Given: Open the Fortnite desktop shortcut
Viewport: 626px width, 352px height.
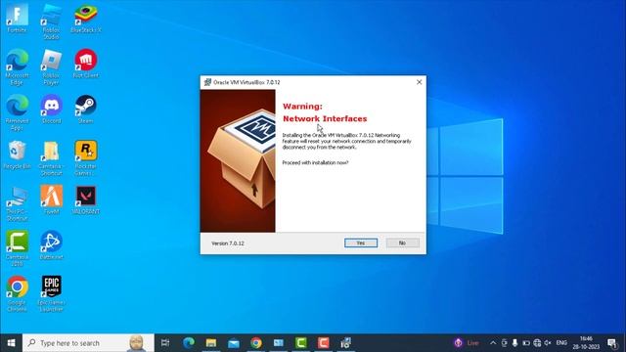Looking at the screenshot, I should click(17, 18).
